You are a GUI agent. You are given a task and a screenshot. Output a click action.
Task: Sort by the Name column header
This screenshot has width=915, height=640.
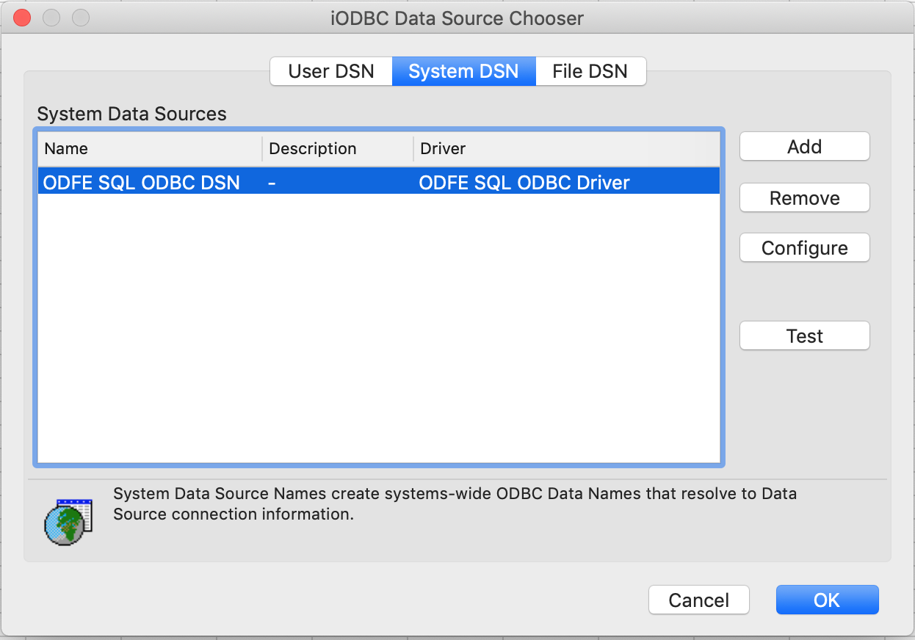tap(150, 148)
